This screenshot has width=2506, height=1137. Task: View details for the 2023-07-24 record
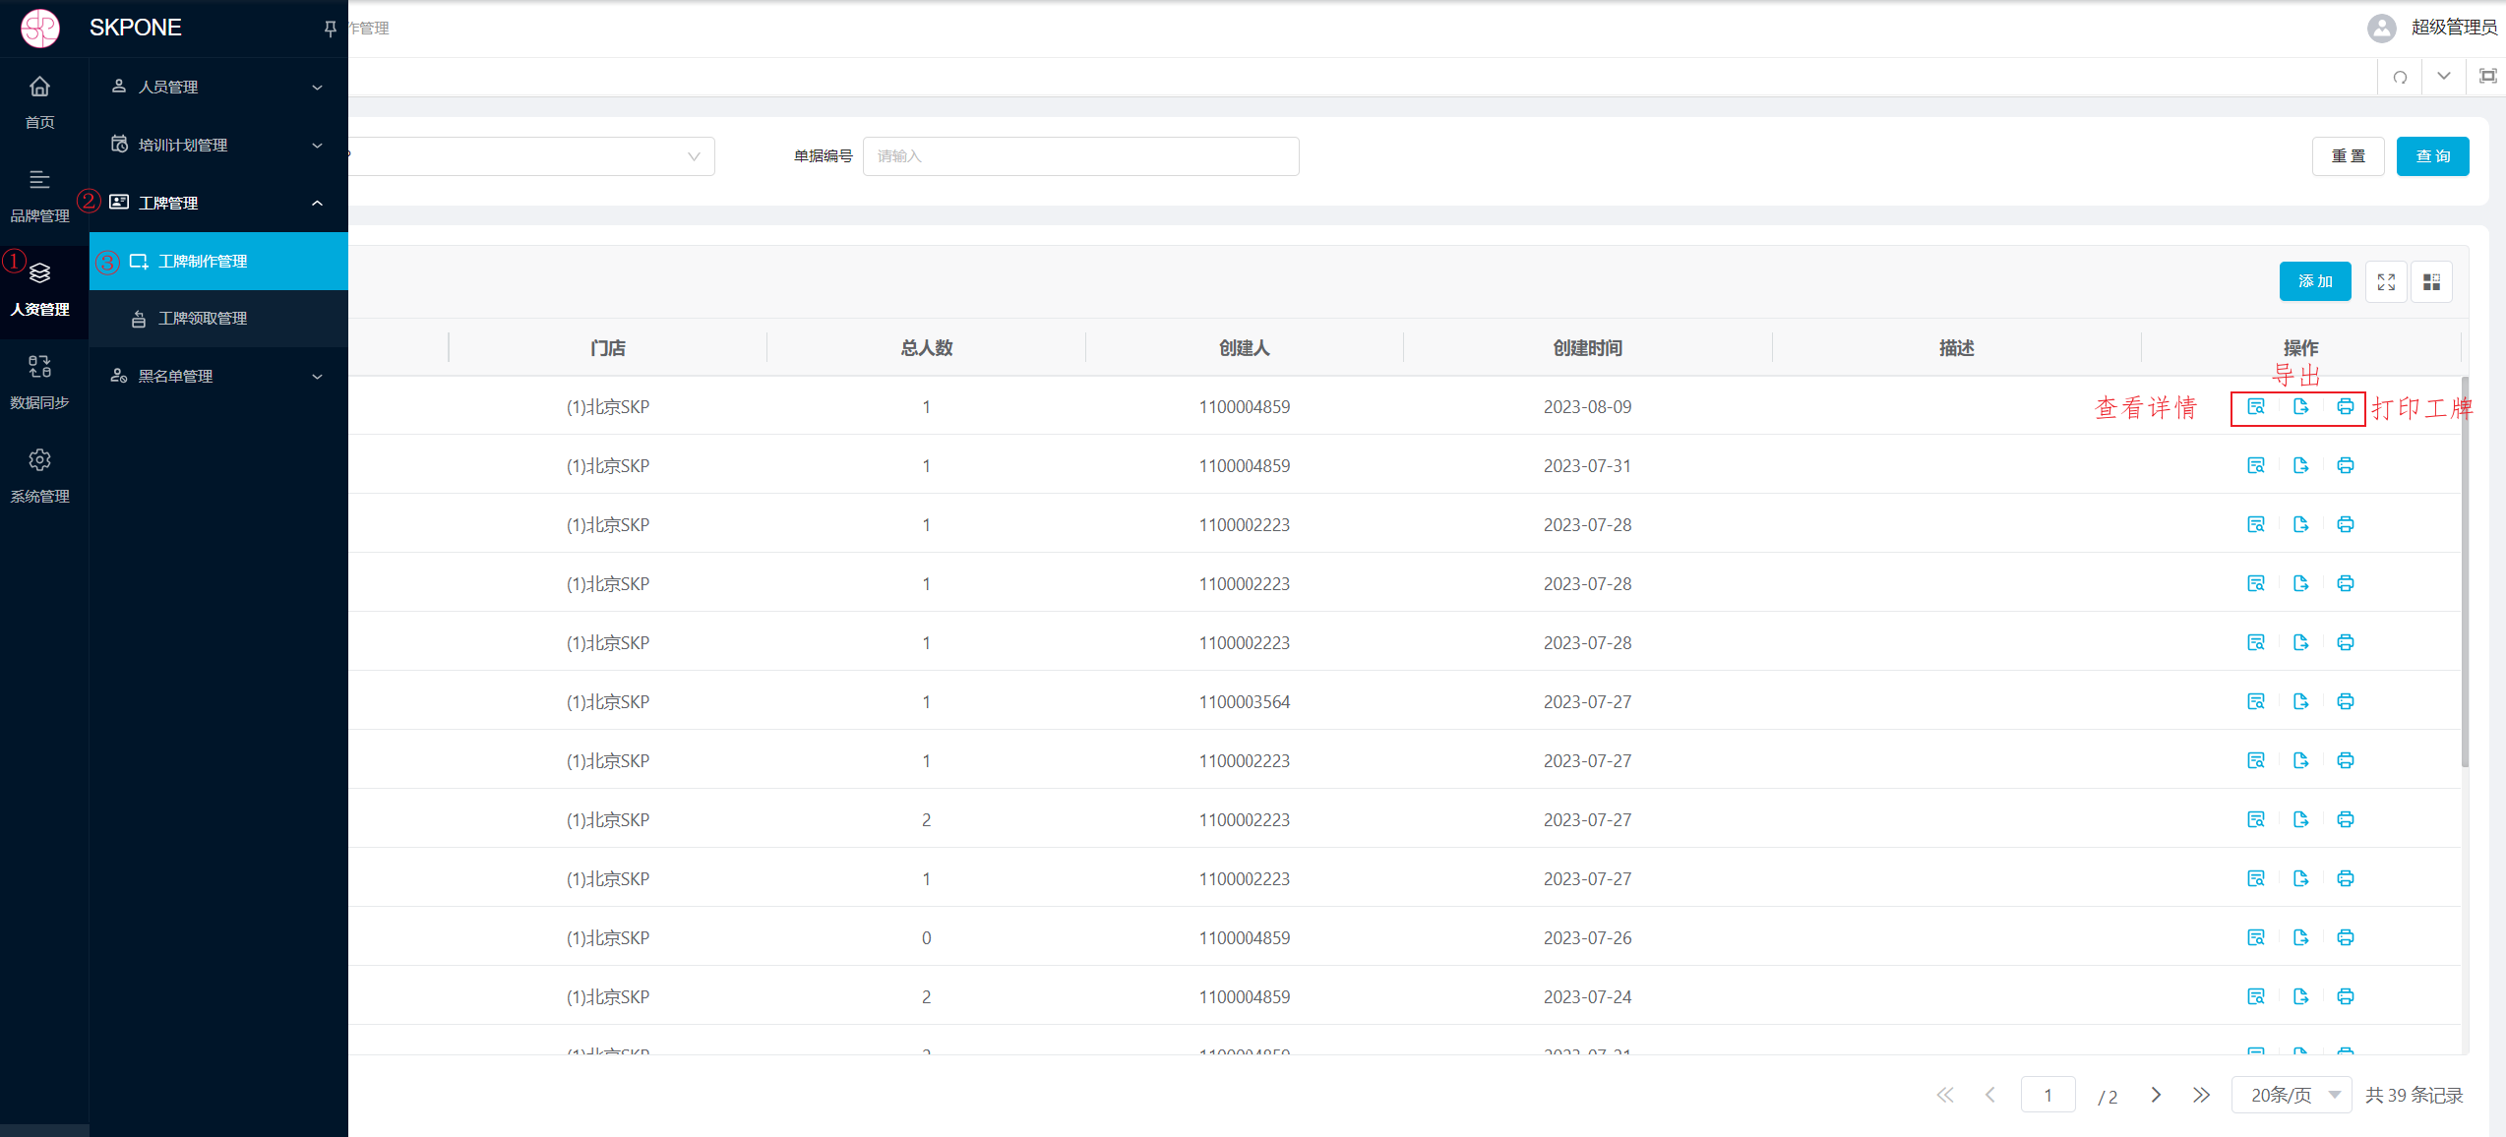tap(2256, 996)
